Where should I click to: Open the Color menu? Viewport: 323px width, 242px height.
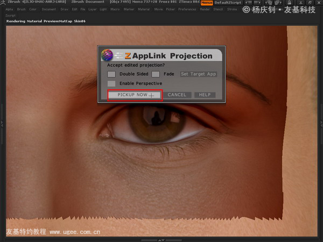coord(33,9)
